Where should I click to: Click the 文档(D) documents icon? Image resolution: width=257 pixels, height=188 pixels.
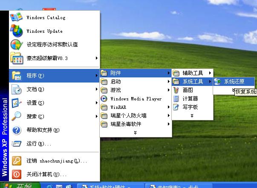coord(17,89)
